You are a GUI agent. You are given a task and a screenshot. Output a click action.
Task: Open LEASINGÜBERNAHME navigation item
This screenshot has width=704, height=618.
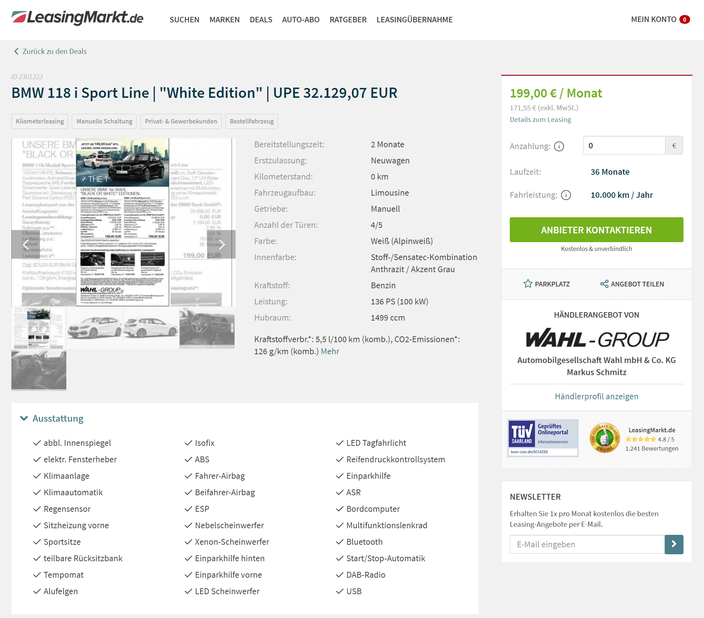click(x=414, y=20)
